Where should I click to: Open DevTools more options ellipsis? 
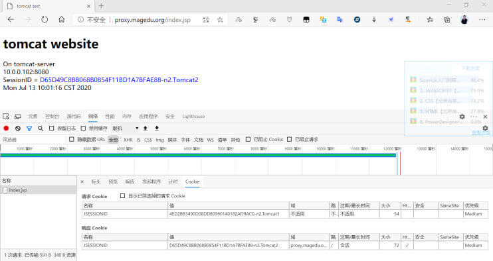click(474, 117)
